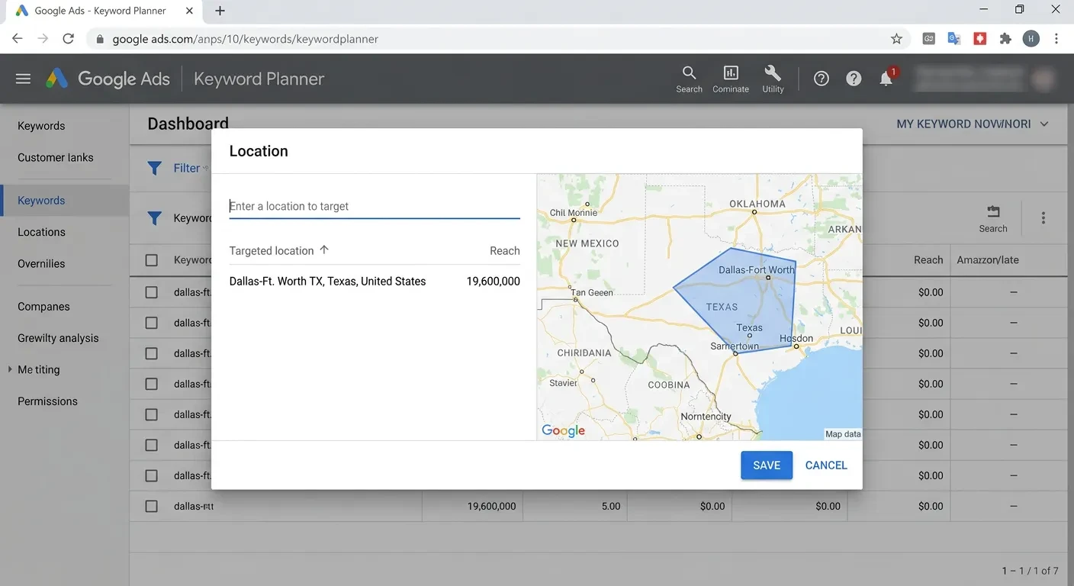Viewport: 1074px width, 586px height.
Task: Open the Utility wrench tool
Action: [x=773, y=79]
